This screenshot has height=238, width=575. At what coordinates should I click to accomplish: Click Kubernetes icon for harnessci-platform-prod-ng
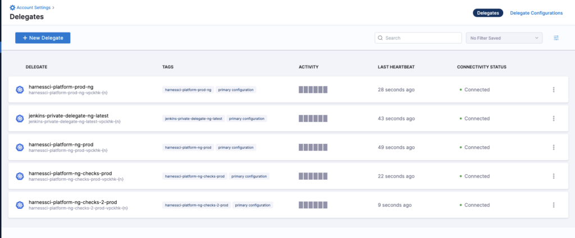tap(20, 90)
